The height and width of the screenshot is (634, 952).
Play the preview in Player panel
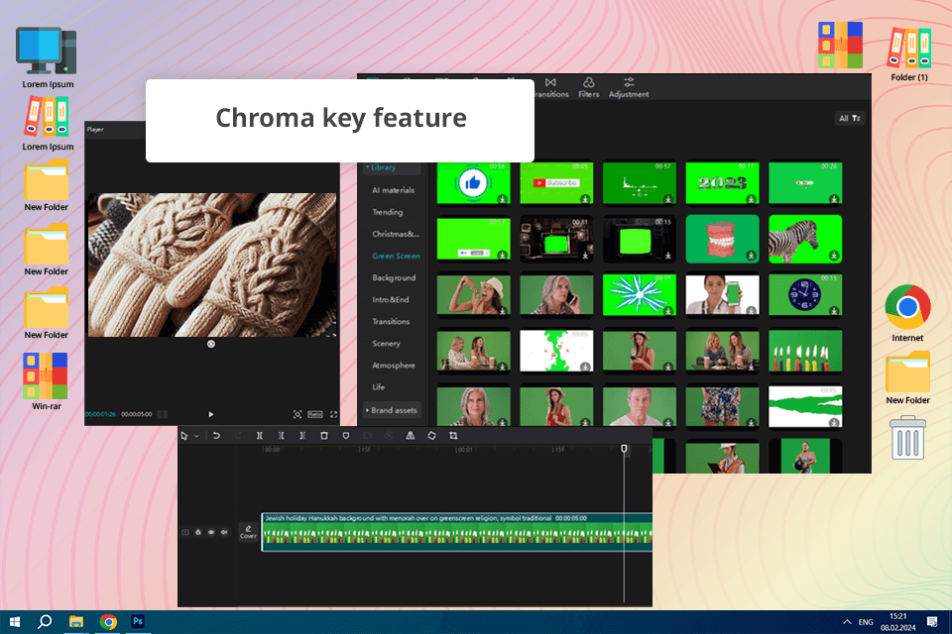click(211, 414)
